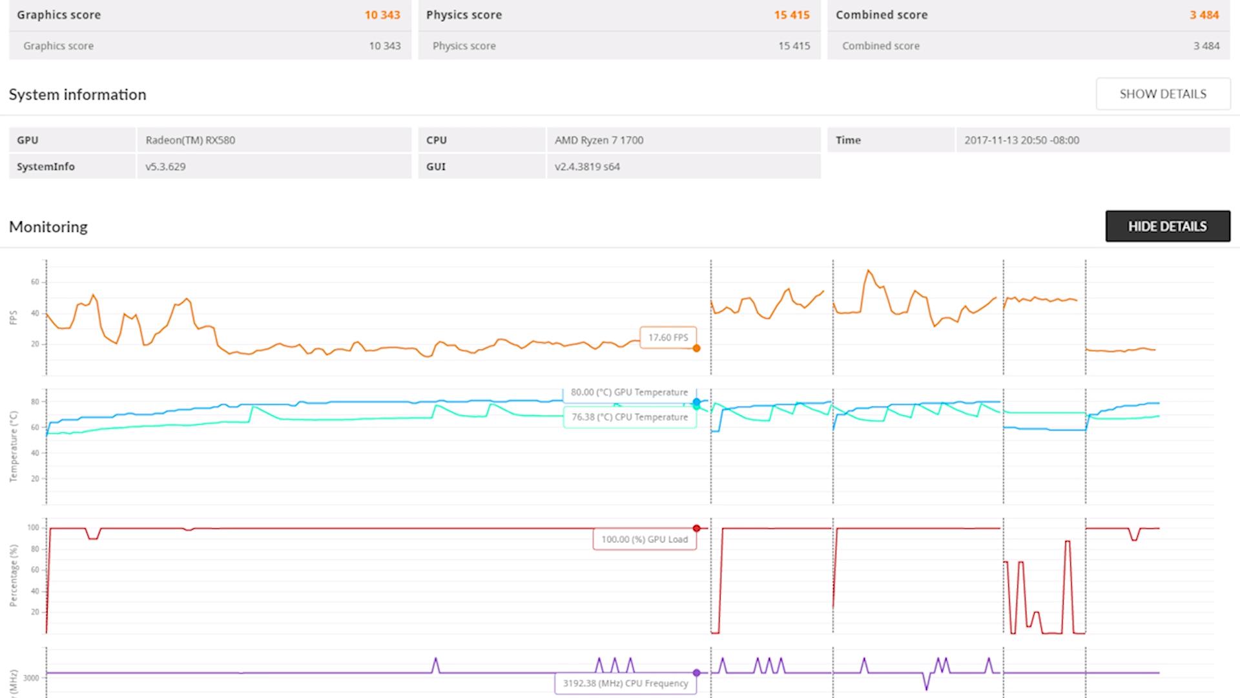This screenshot has height=698, width=1240.
Task: Click the System information heading
Action: (77, 94)
